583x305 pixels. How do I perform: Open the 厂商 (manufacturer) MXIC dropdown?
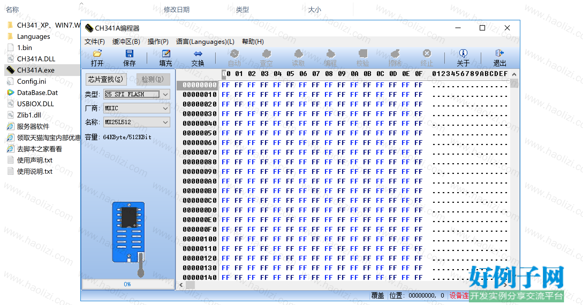click(x=137, y=108)
